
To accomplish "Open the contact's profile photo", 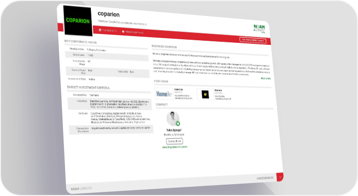I will coord(173,119).
